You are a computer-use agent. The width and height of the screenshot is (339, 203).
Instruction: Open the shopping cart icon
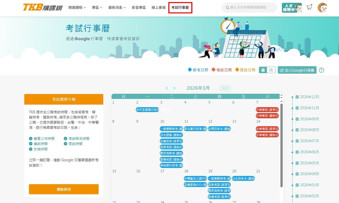[x=309, y=8]
